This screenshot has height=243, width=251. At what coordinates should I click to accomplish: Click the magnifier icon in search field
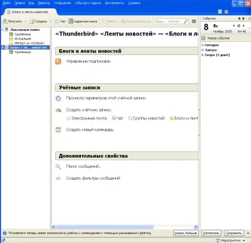[x=186, y=21]
